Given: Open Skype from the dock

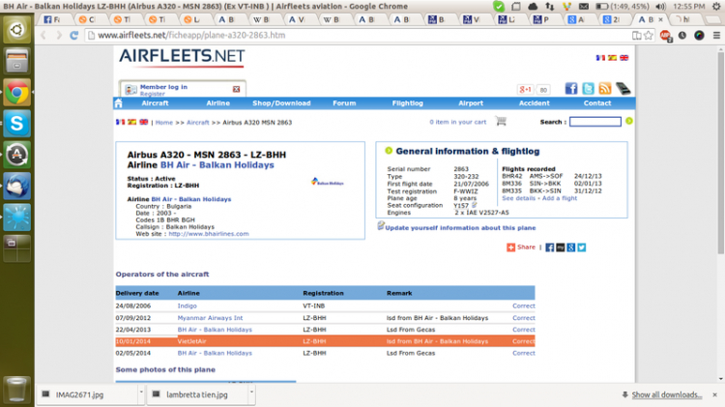Looking at the screenshot, I should pos(16,124).
